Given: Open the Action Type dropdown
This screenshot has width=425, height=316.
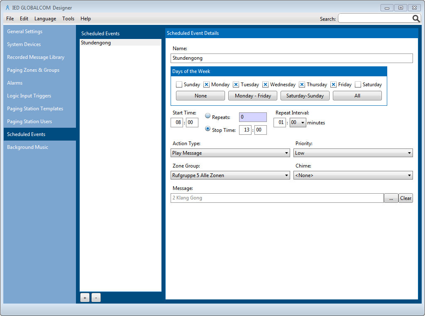Looking at the screenshot, I should [x=230, y=153].
